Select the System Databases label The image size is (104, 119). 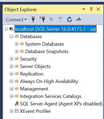click(x=44, y=44)
